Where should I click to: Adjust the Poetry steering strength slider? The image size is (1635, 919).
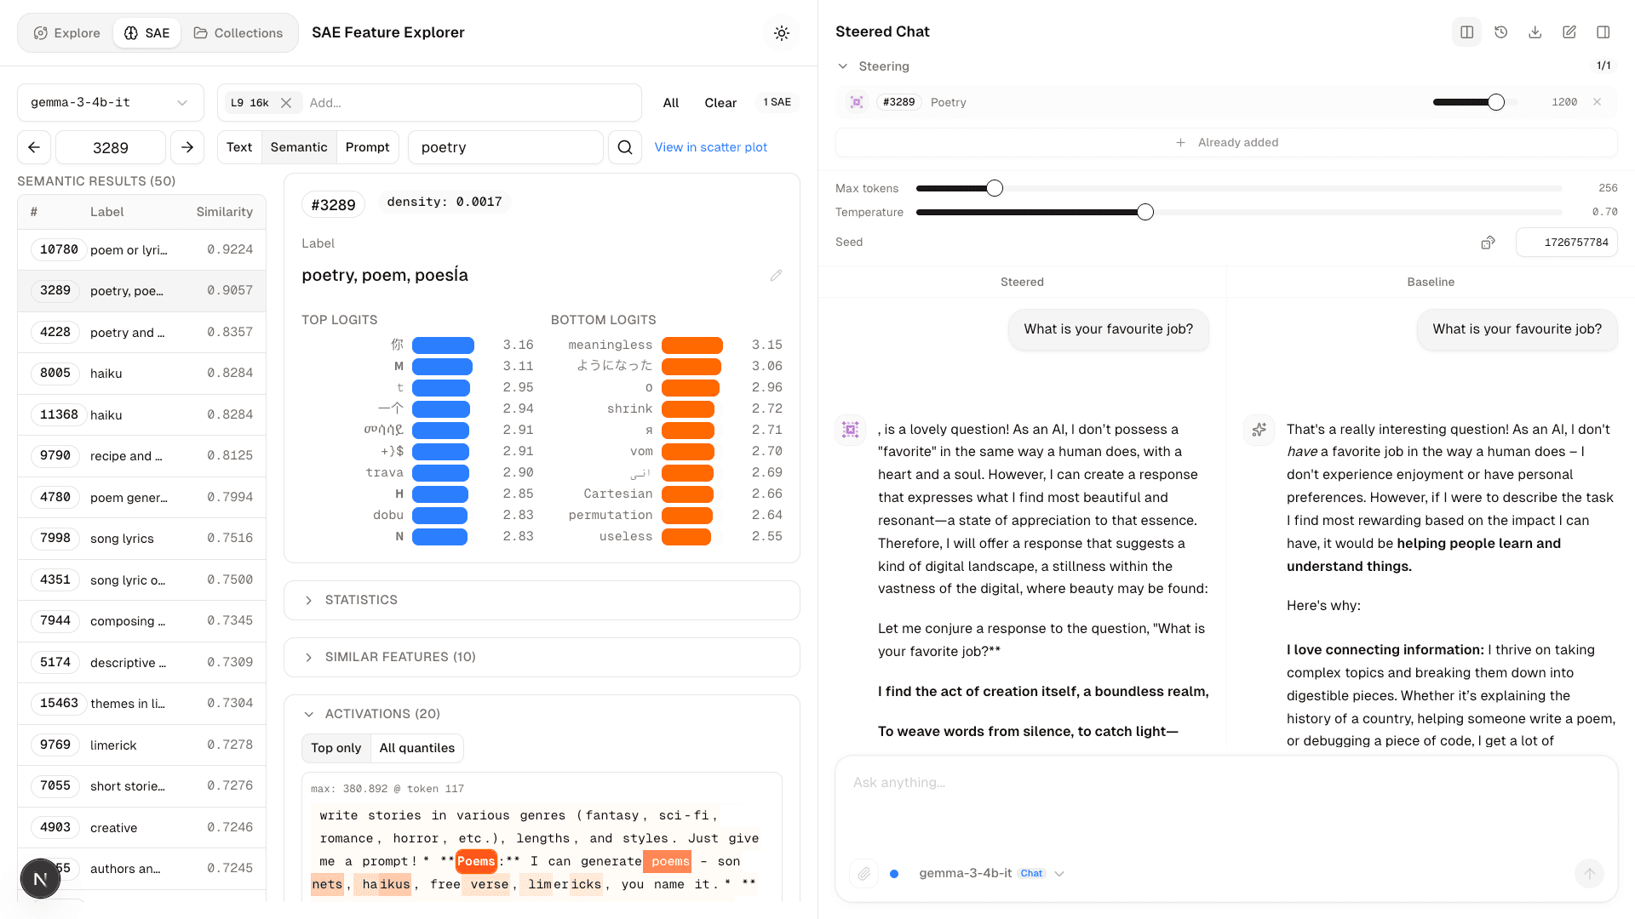[1496, 102]
